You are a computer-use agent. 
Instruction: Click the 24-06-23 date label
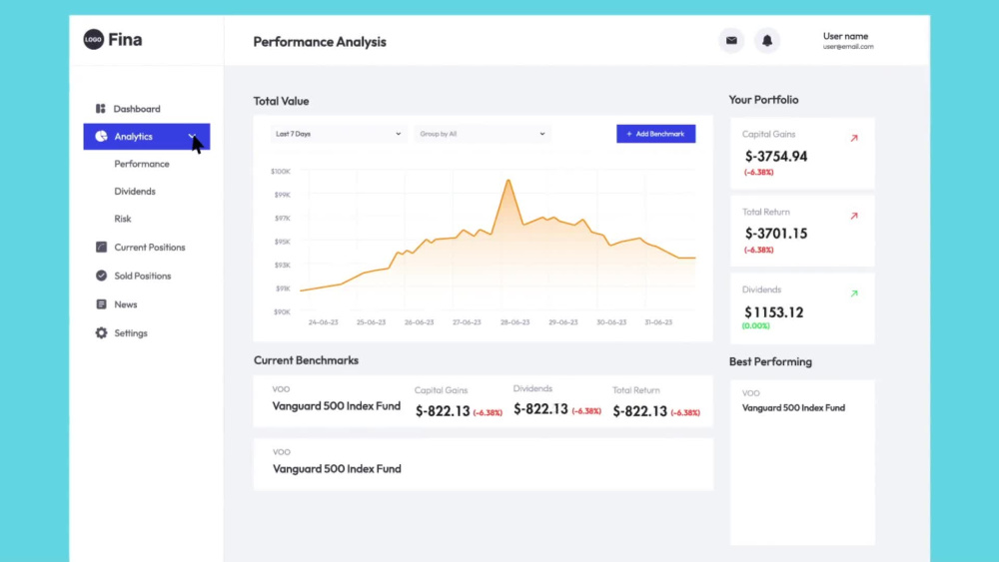(323, 322)
